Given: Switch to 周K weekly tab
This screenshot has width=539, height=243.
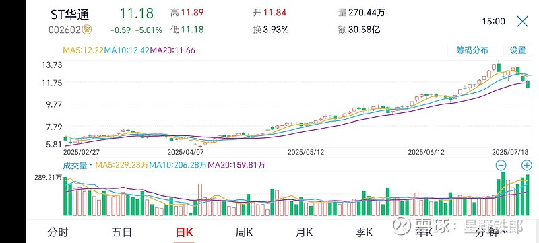Looking at the screenshot, I should [244, 232].
